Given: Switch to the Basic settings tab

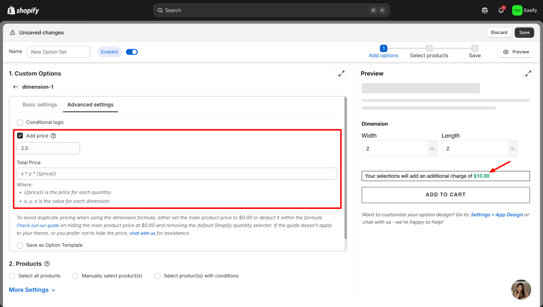Looking at the screenshot, I should (40, 104).
